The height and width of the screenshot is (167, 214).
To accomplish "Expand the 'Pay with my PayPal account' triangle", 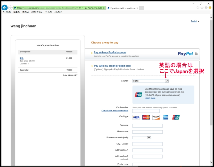I will click(x=92, y=53).
